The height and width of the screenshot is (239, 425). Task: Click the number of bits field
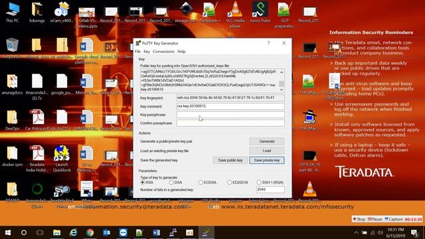270,190
